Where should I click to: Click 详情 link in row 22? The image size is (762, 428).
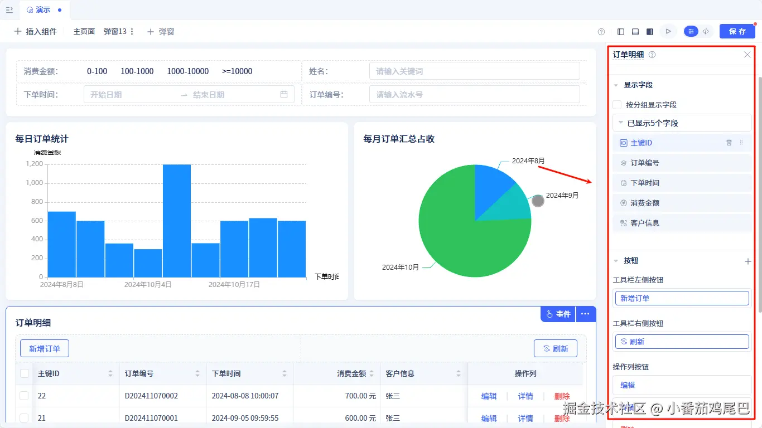click(526, 396)
